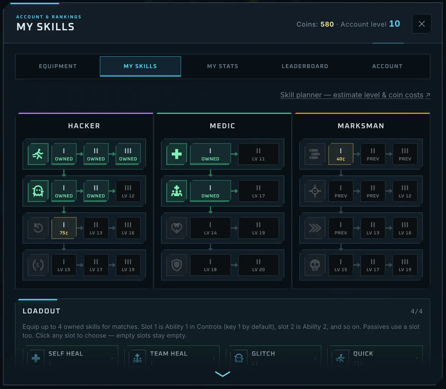Viewport: 446px width, 389px height.
Task: Click the Marksman triple-chevron skill icon
Action: tap(315, 228)
